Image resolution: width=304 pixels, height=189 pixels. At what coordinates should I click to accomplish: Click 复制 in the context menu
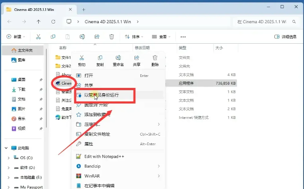100,61
